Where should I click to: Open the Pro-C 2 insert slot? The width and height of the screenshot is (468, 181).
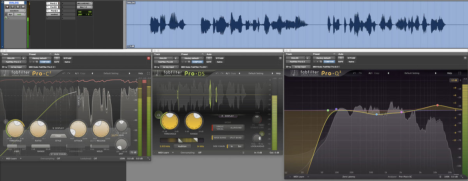coord(53,4)
